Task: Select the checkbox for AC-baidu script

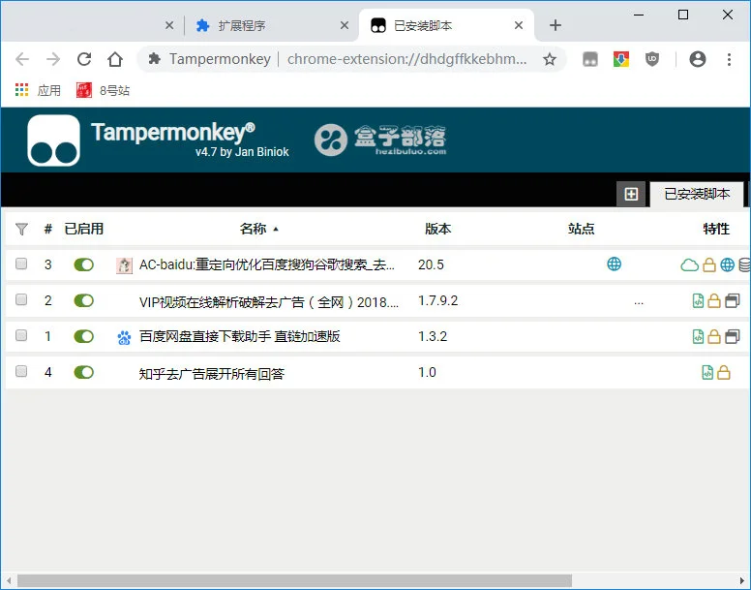Action: click(21, 264)
